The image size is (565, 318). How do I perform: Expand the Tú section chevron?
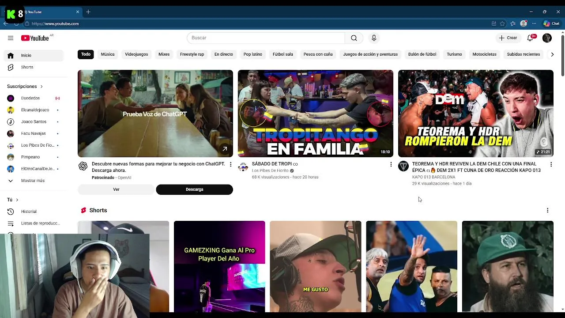[x=17, y=200]
